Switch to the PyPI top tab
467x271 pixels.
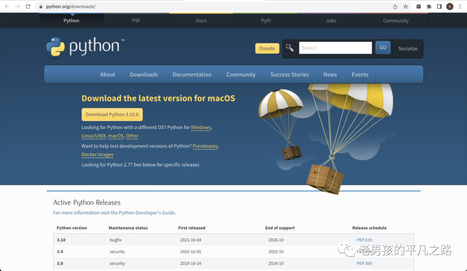coord(266,21)
